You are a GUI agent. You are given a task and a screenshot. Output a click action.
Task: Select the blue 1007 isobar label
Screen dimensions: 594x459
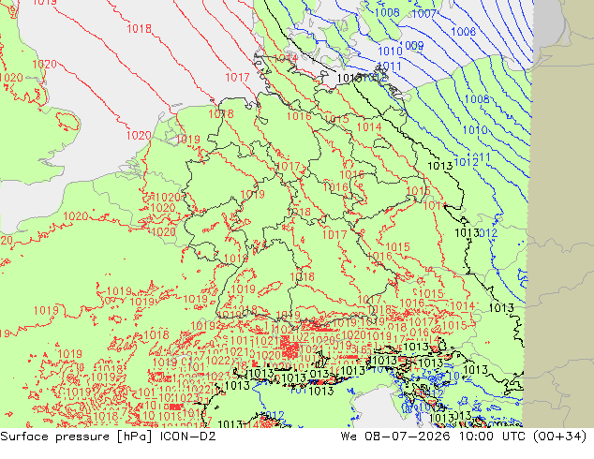[x=423, y=14]
